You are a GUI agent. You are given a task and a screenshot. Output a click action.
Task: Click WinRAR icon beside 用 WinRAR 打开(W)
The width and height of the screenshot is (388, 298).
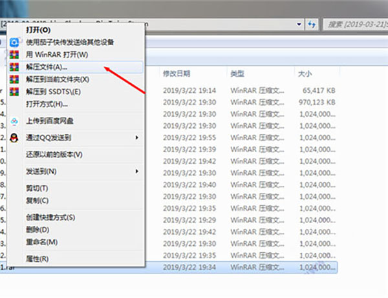point(14,55)
